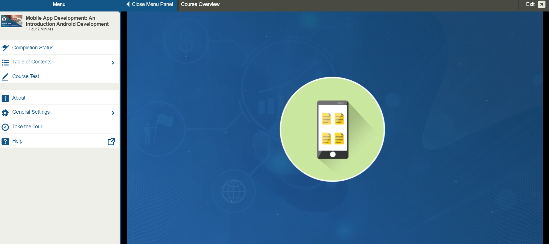Click the Help external link icon
Screen dimensions: 549x244
pos(112,141)
